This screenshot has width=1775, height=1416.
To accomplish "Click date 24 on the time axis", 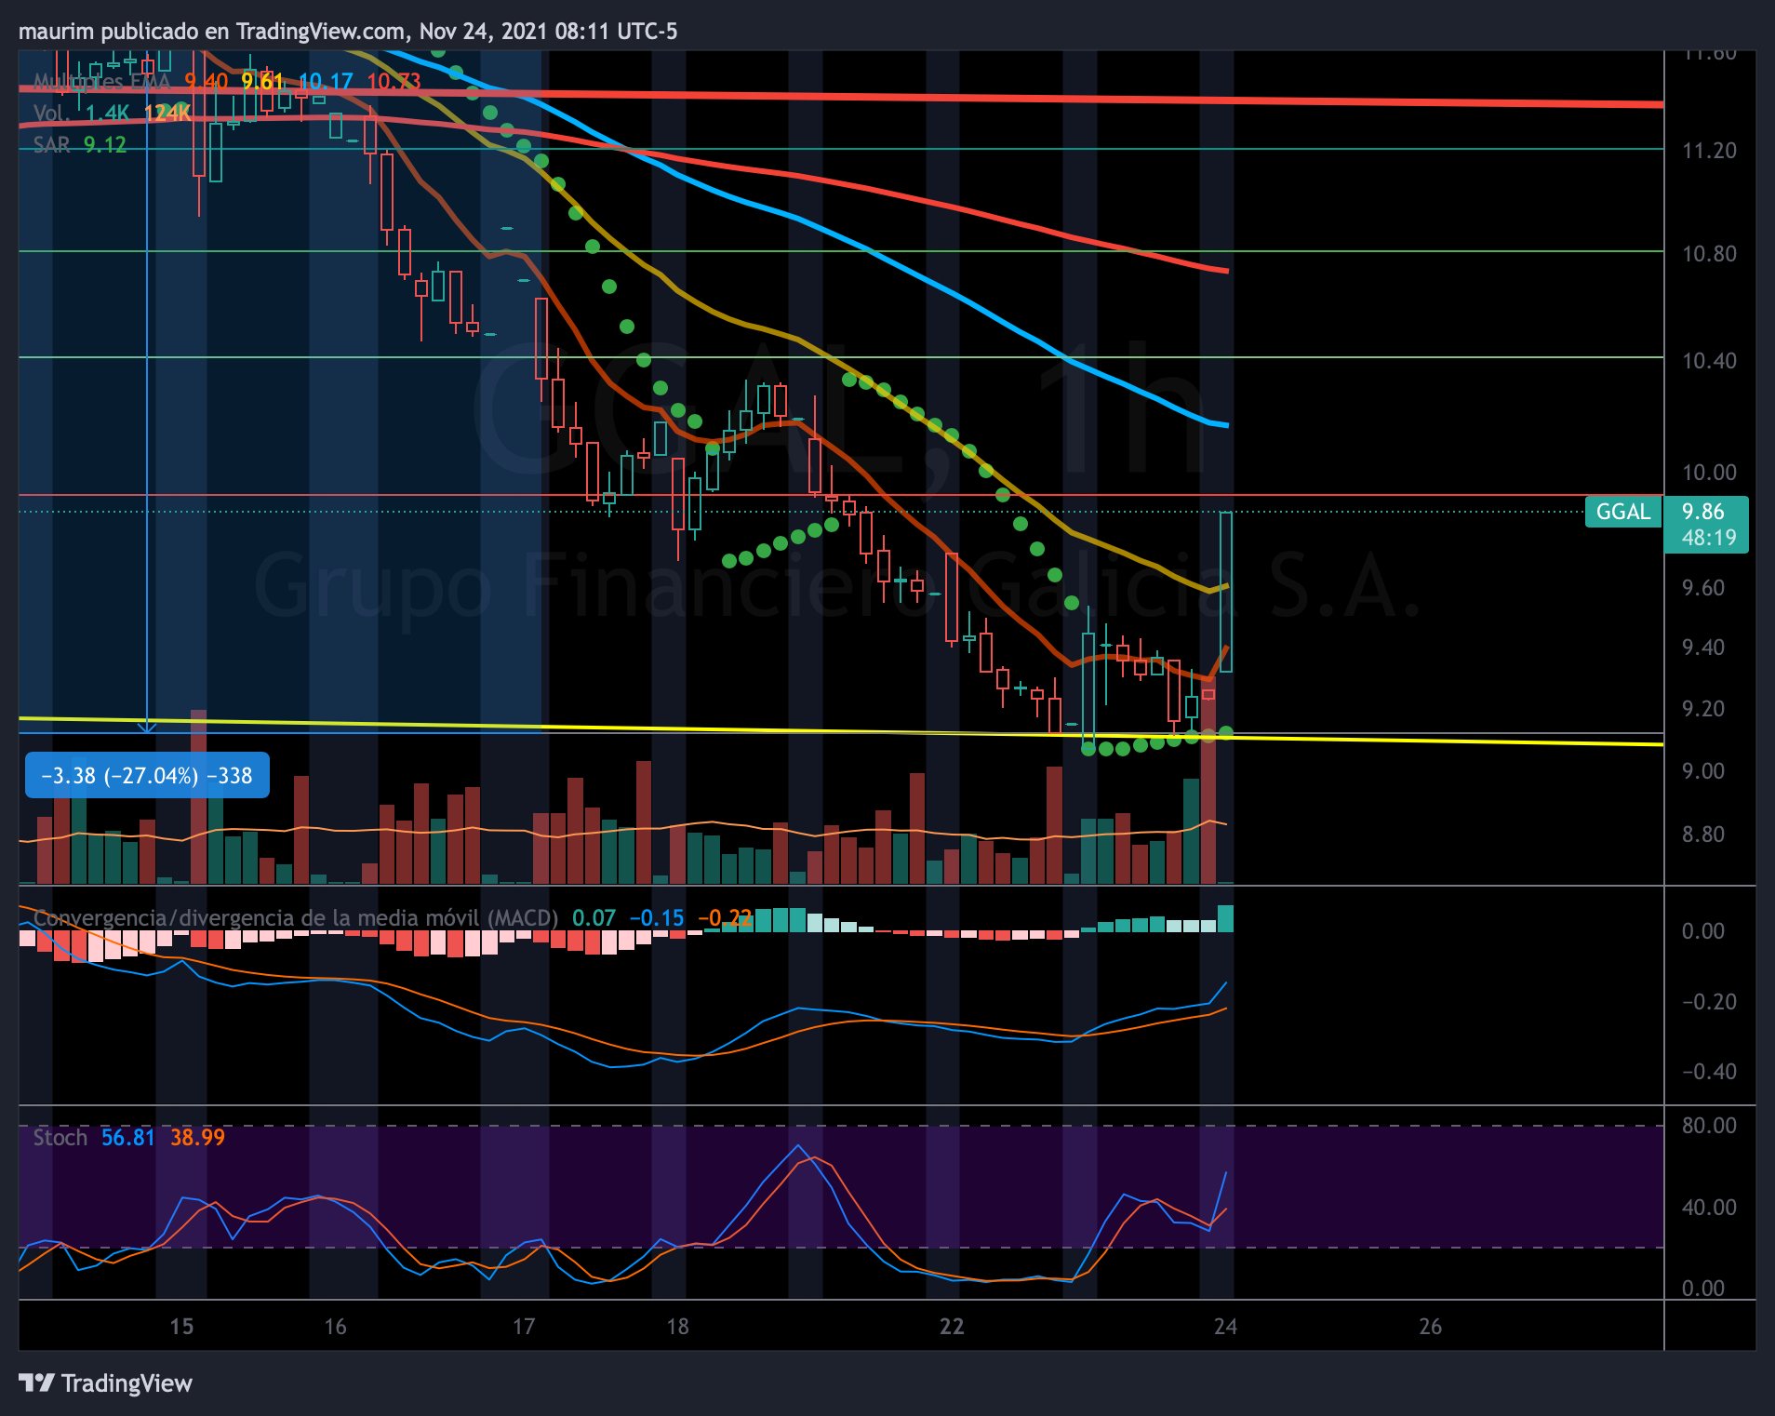I will pos(1225,1327).
